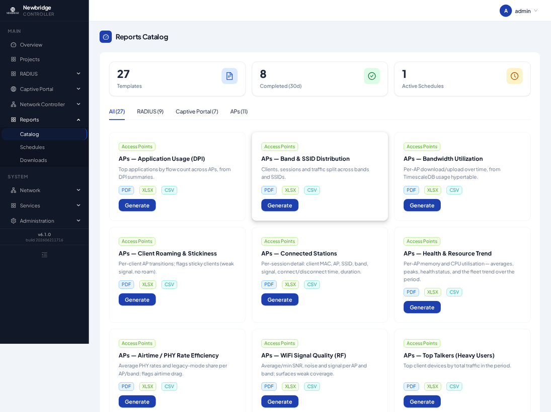Expand the Administration menu chevron

78,221
